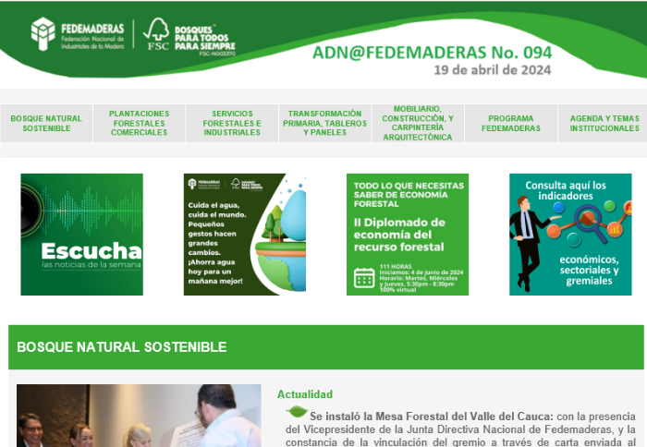Open Transformación Primaria, Tableros y Paneles

pos(324,124)
